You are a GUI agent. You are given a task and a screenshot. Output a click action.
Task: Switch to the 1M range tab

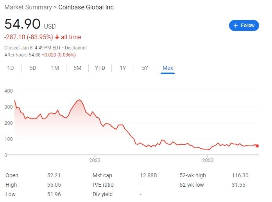point(55,68)
